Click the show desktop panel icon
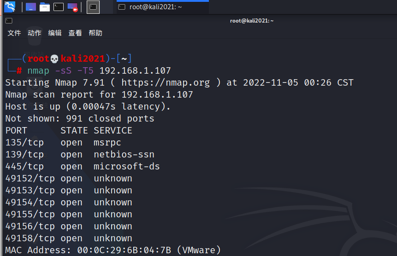397x256 pixels. pos(31,7)
